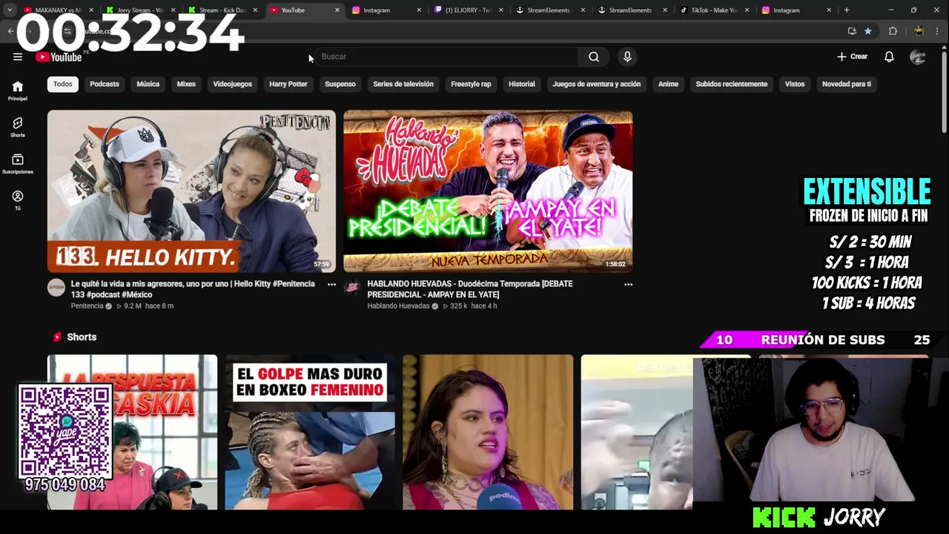Screen dimensions: 949x534
Task: Open Shorts in the sidebar
Action: point(18,127)
